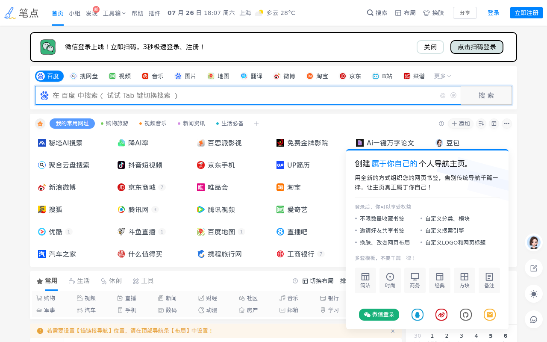Click the search suggestion icon in search box
547x342 pixels.
click(453, 95)
